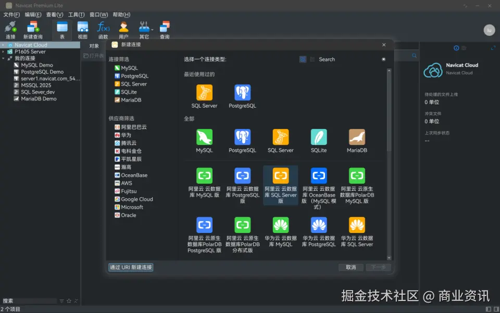Open the 编辑(E) menu
The image size is (500, 313).
33,15
